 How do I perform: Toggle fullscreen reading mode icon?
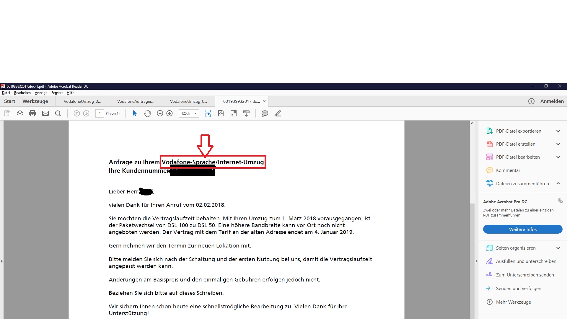tap(234, 113)
